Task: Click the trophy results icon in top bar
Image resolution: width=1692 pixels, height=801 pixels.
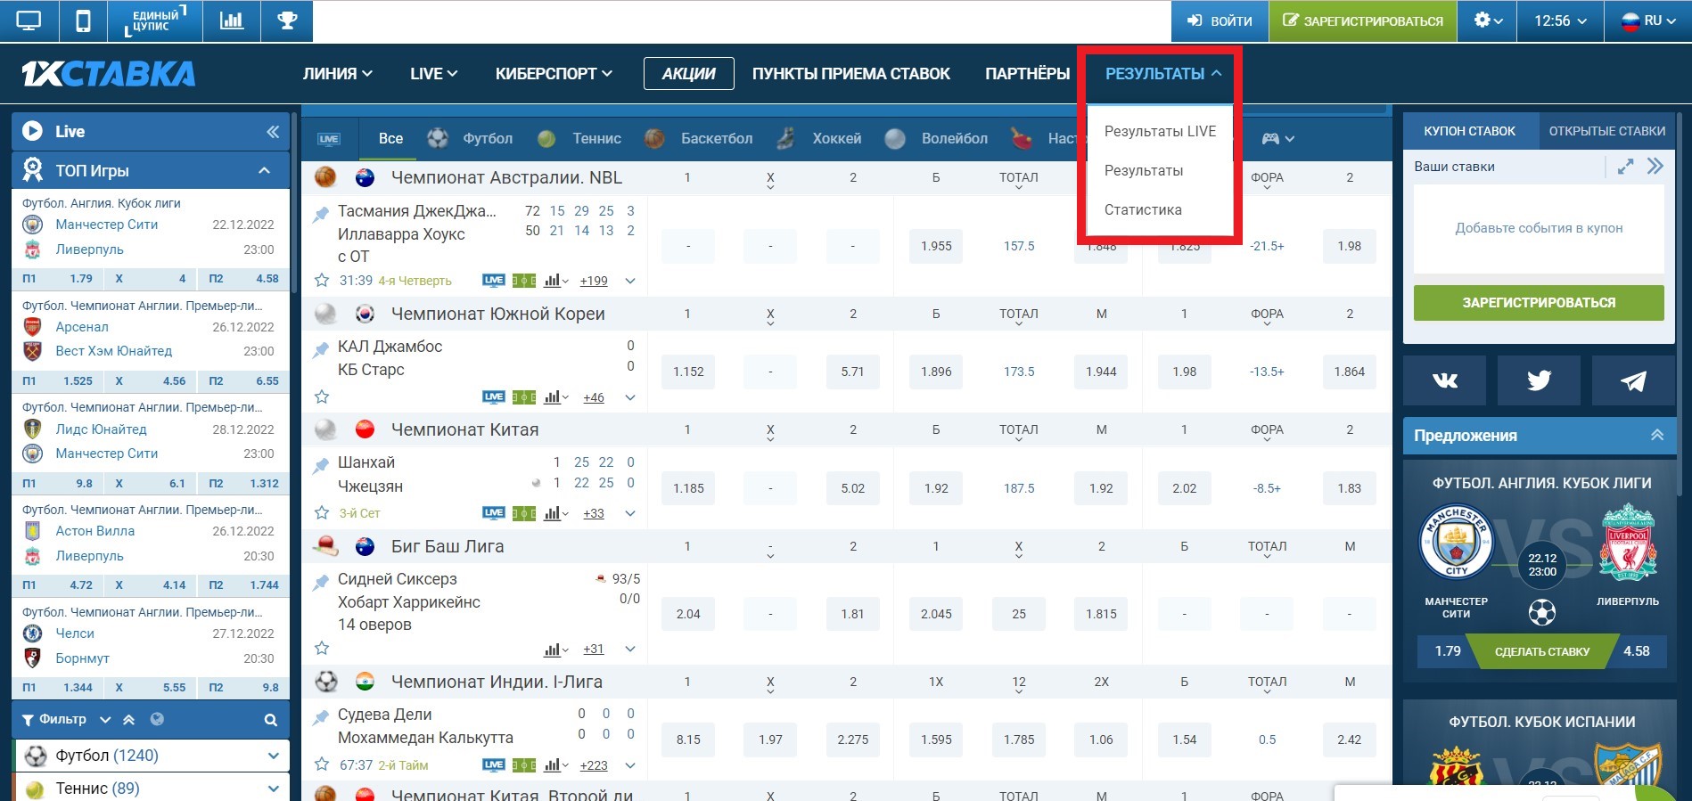Action: [x=287, y=21]
